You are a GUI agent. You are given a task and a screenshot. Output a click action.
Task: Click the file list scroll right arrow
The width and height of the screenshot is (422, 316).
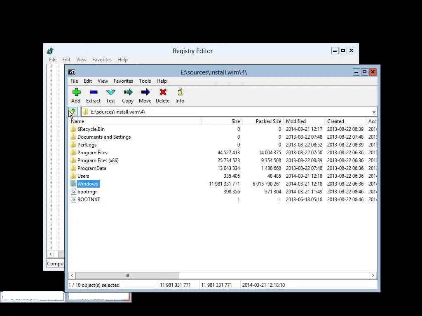coord(373,275)
